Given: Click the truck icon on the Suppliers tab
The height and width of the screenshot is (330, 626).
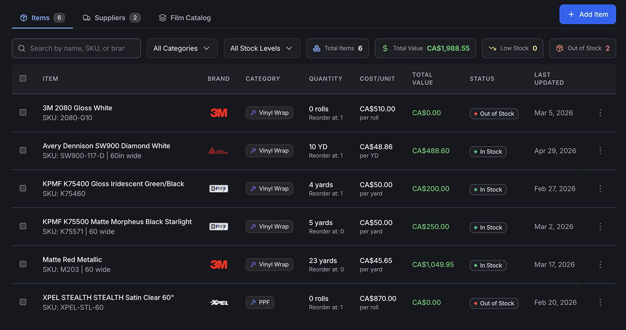Looking at the screenshot, I should (x=87, y=18).
